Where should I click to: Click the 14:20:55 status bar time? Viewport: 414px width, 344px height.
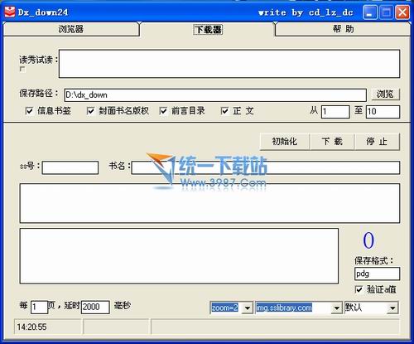point(31,327)
